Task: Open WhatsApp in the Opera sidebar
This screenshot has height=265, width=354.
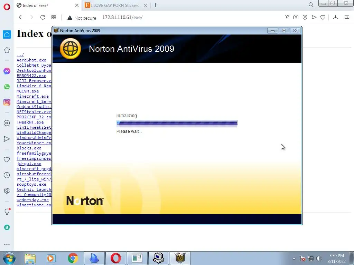Action: 7,87
